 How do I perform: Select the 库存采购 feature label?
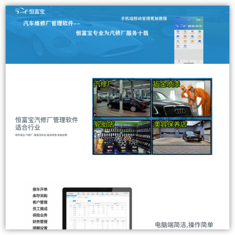pyautogui.click(x=40, y=196)
